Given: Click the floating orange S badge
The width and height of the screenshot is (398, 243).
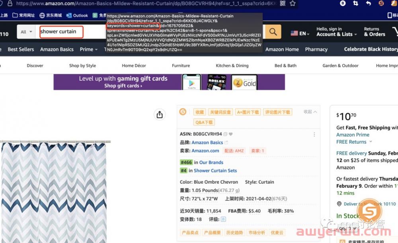Looking at the screenshot, I should click(x=369, y=211).
